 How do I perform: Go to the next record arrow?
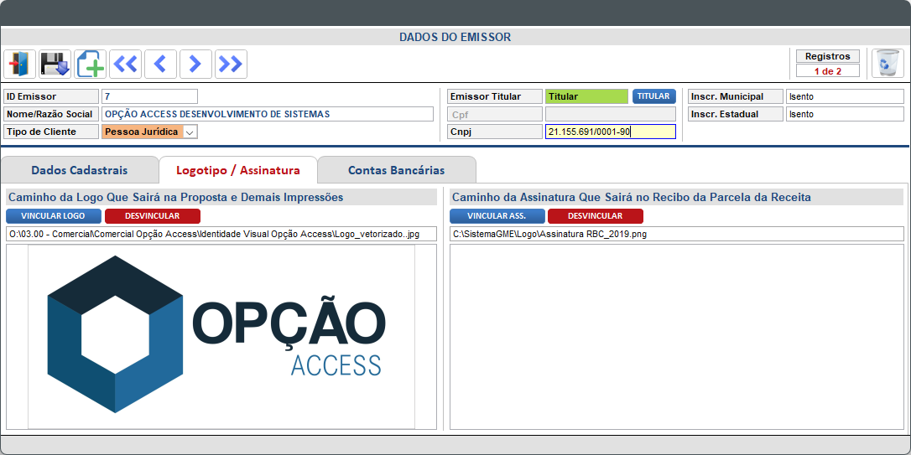tap(195, 64)
